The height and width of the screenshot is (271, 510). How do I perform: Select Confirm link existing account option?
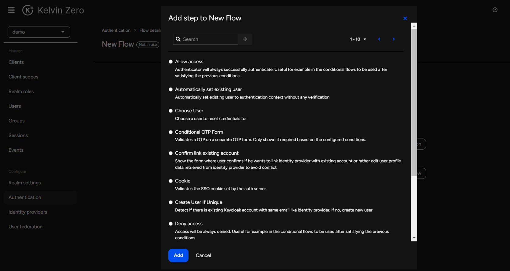pyautogui.click(x=171, y=153)
